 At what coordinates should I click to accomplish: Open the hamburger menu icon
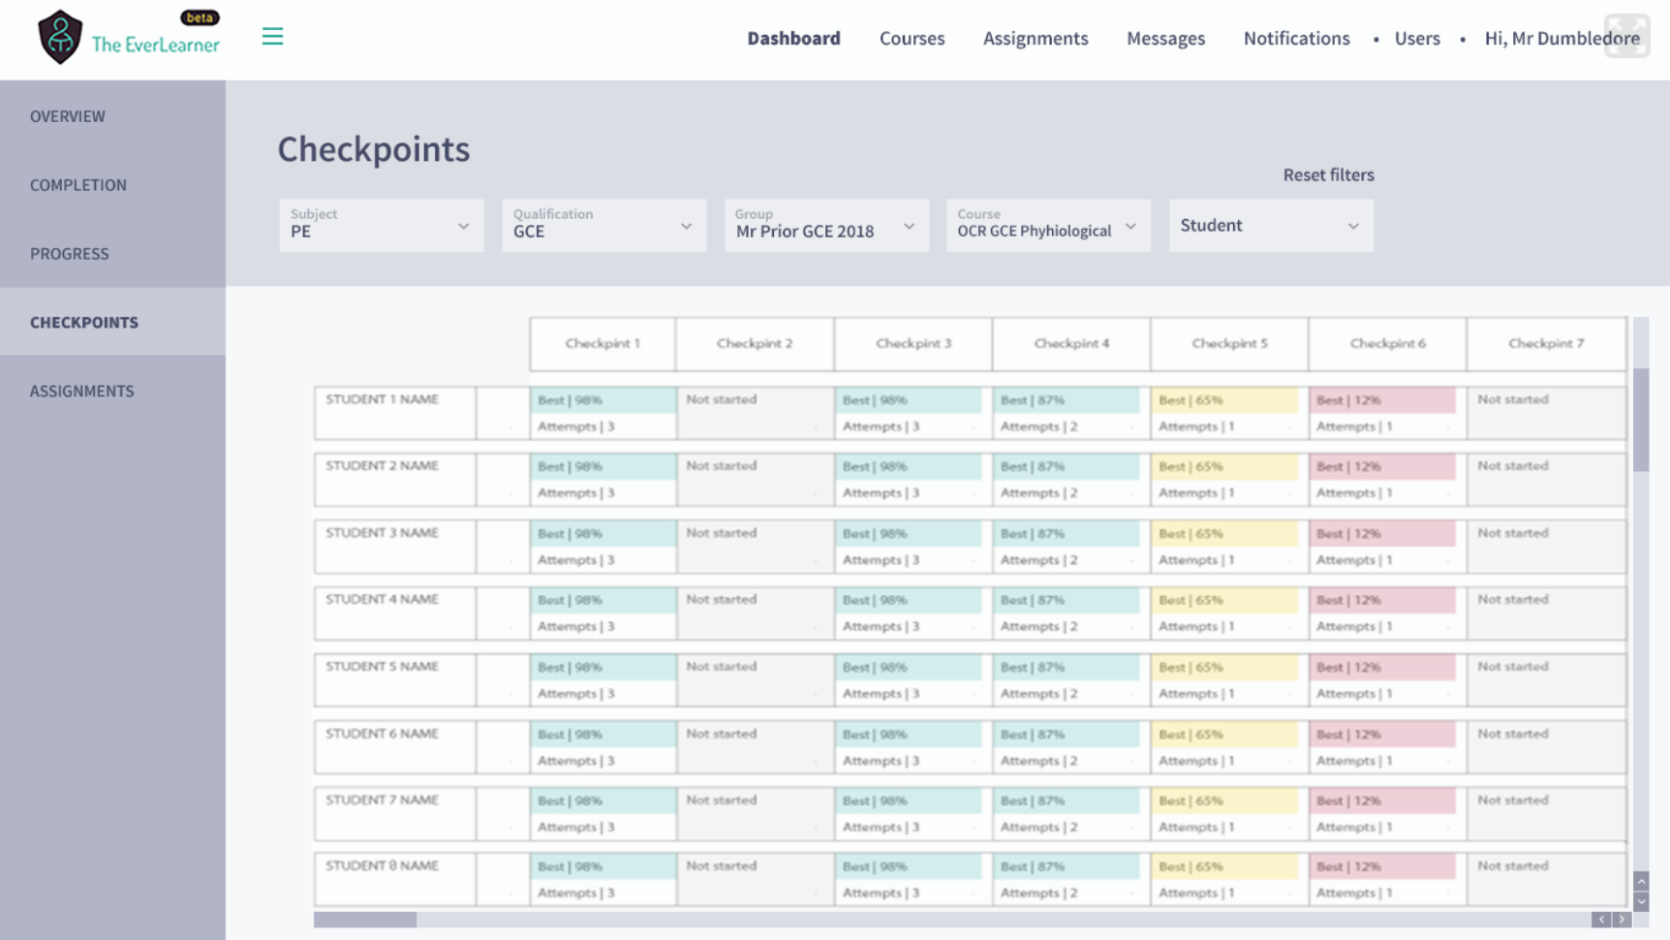(272, 37)
